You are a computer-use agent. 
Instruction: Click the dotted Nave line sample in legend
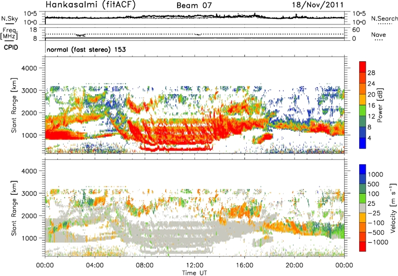(379, 40)
